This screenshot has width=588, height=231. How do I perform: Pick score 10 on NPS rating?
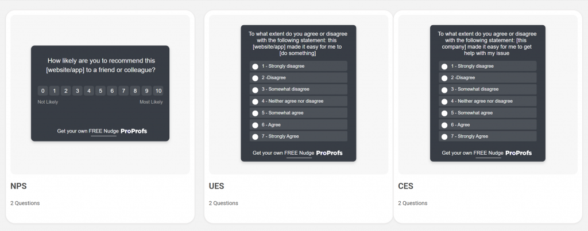(x=158, y=91)
